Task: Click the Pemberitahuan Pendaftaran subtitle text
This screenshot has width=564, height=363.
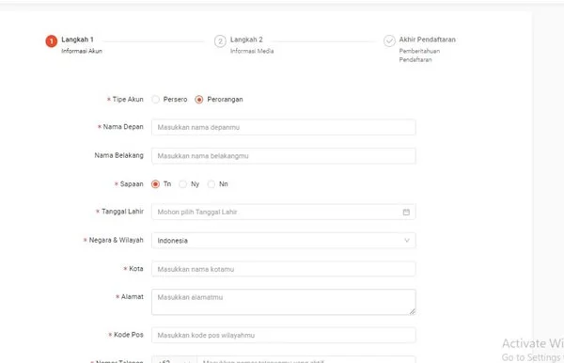Action: click(419, 55)
